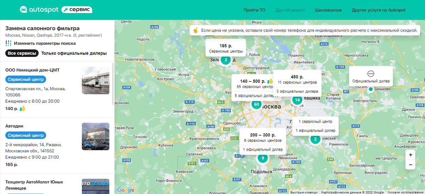Click Ежедневно с 8:00 до 20:00 hours text
This screenshot has height=194, width=425.
point(32,101)
